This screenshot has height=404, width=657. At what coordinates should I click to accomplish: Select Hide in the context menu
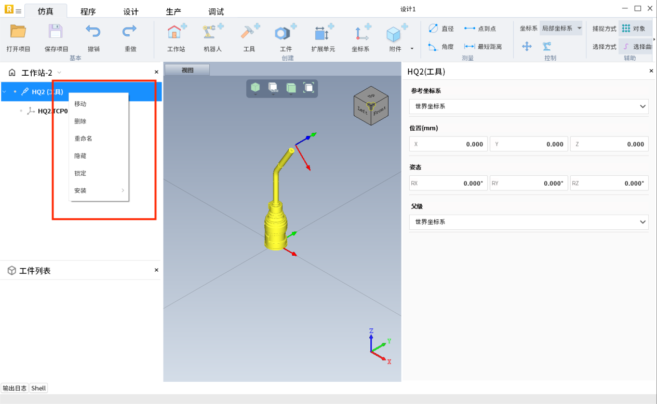pos(81,156)
